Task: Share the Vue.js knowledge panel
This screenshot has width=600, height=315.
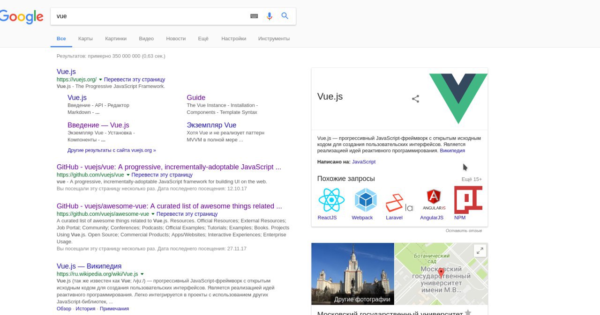Action: coord(415,99)
